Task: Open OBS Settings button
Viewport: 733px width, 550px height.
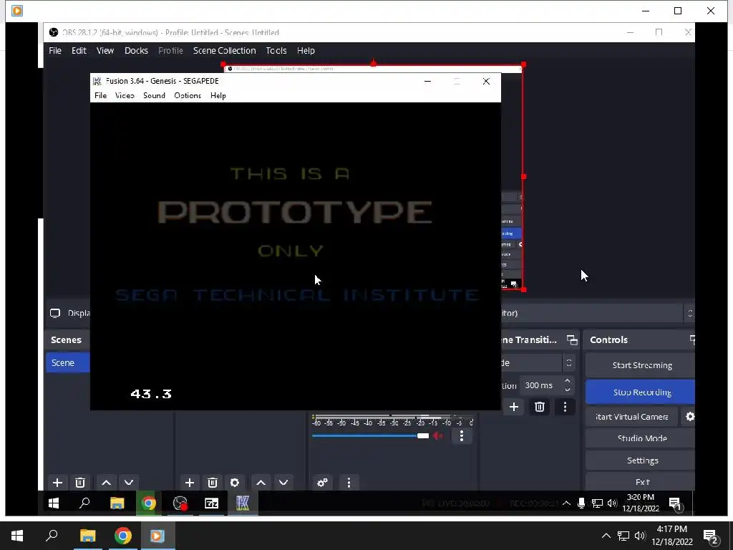Action: pos(641,460)
